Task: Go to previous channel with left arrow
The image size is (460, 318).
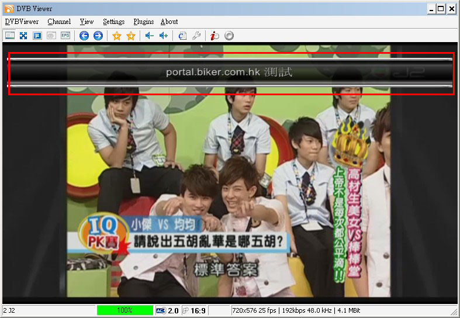Action: 84,36
